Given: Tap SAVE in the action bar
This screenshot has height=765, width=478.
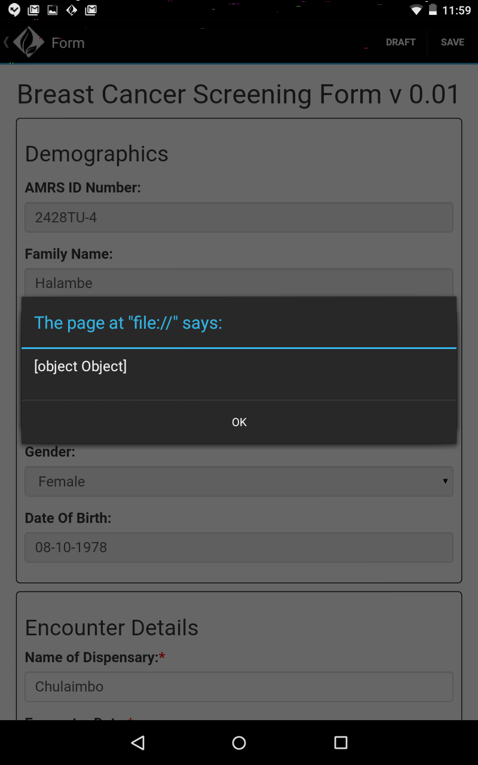Looking at the screenshot, I should (452, 42).
